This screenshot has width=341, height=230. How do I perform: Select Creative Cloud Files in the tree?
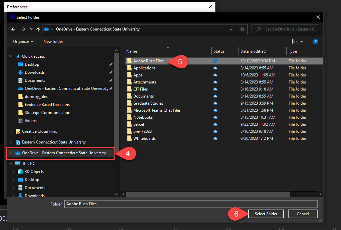coord(40,131)
